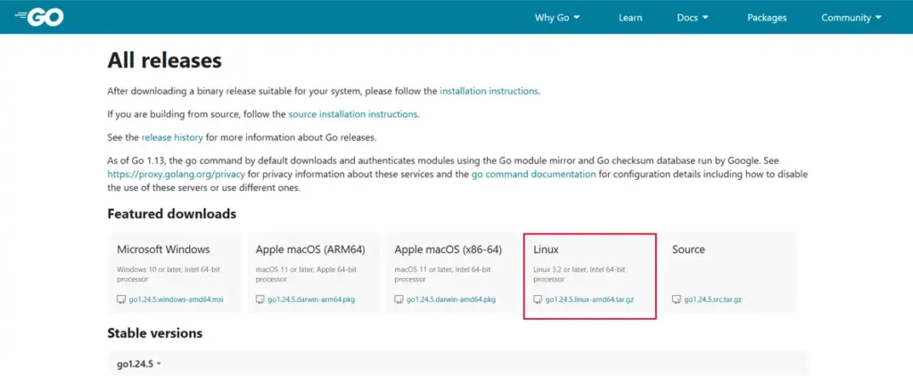Click the macOS 11 Apple 64-bit description text
913x376 pixels.
(307, 274)
